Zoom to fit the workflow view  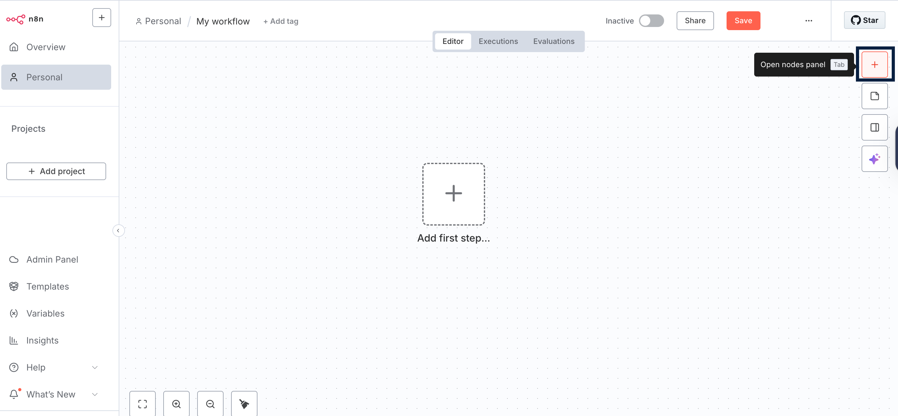[x=143, y=404]
